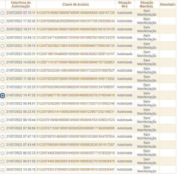Click access key ending in 1578054919
Viewport: 177px width, 174px height.
coord(76,95)
